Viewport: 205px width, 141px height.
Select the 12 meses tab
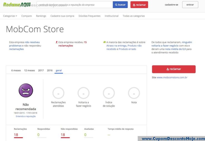(x=29, y=70)
